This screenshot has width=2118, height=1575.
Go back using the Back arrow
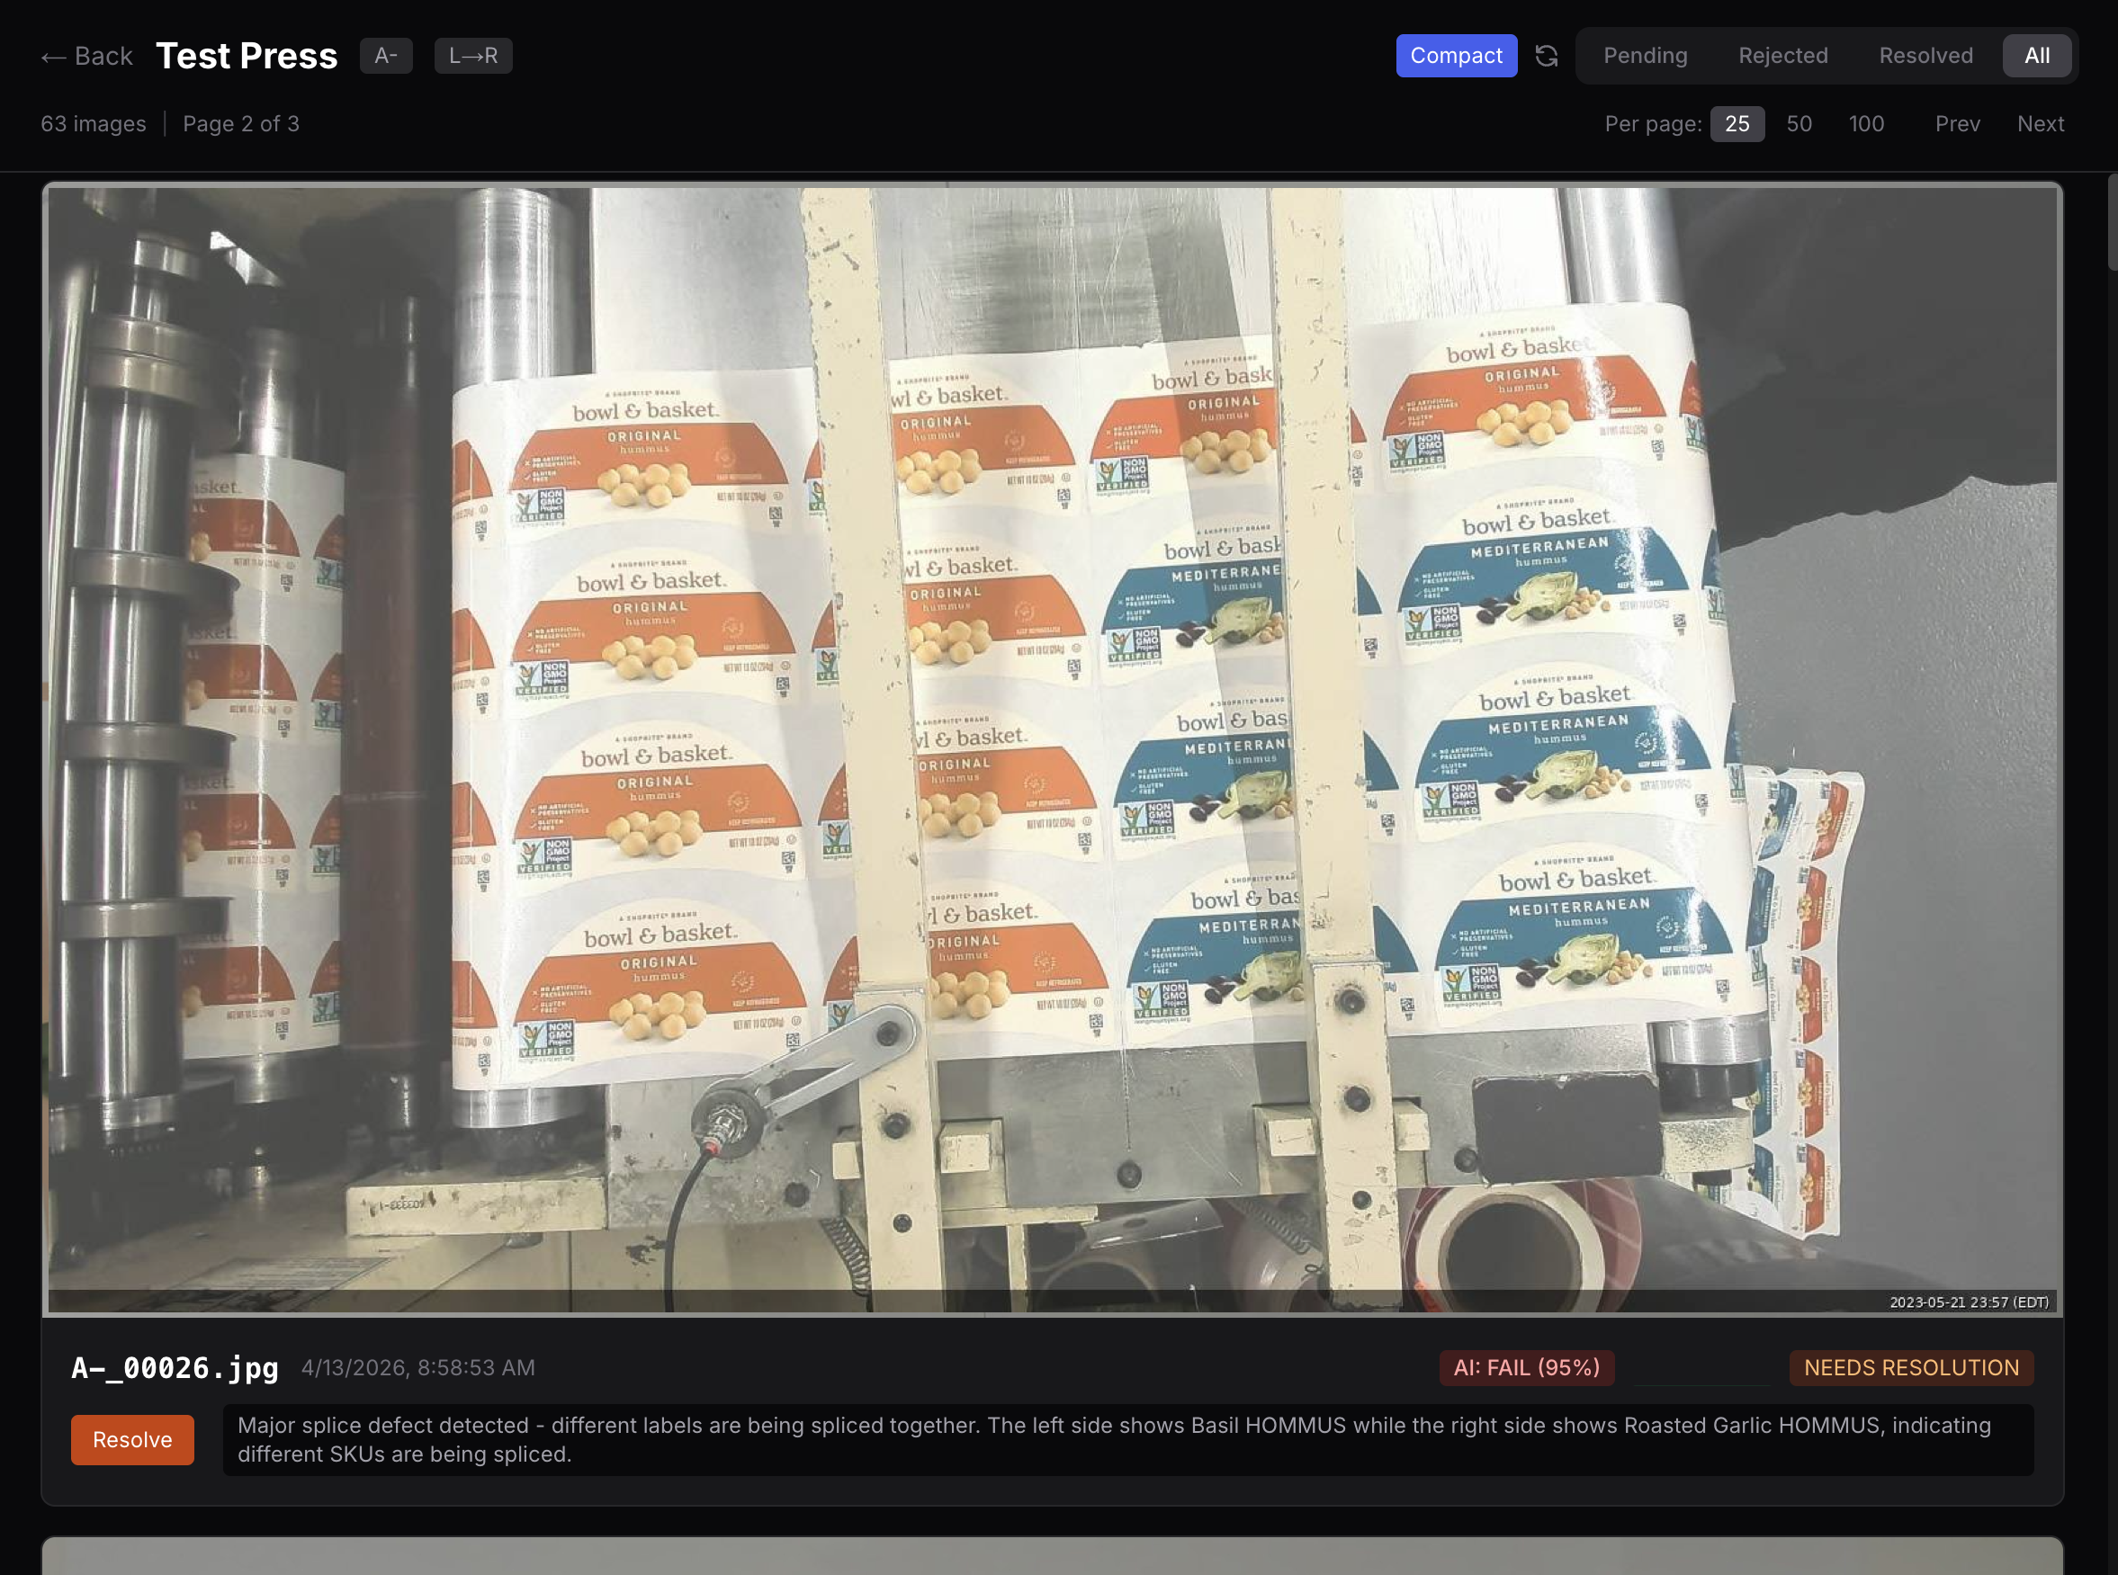[86, 55]
